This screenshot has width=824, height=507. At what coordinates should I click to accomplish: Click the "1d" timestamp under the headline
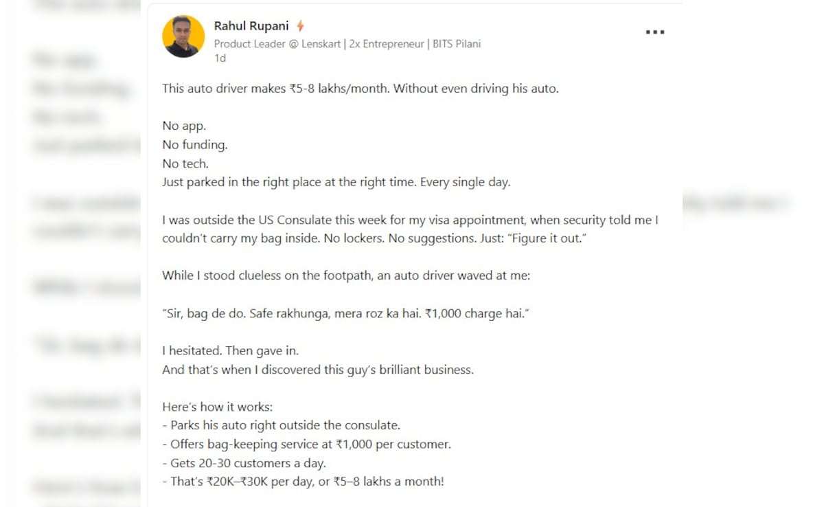[x=220, y=58]
